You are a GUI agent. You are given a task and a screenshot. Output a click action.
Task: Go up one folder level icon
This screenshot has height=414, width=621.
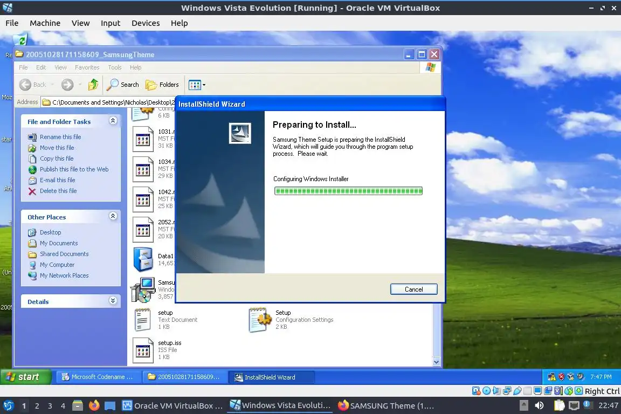coord(93,85)
